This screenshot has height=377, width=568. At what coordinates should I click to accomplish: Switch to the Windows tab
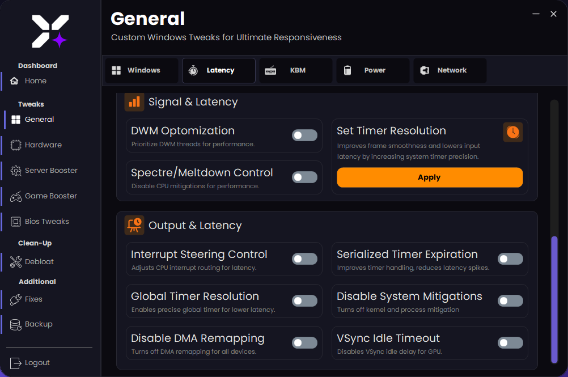[x=142, y=70]
